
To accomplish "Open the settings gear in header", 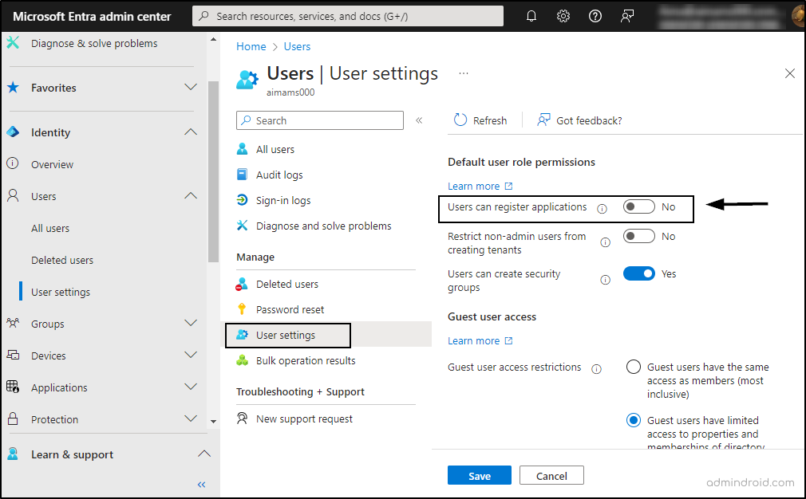I will [x=563, y=16].
